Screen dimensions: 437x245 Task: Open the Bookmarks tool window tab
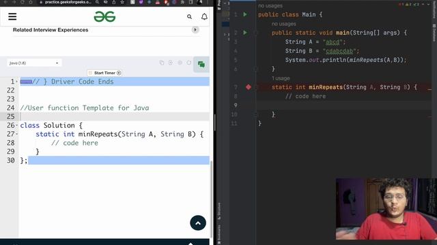[219, 234]
